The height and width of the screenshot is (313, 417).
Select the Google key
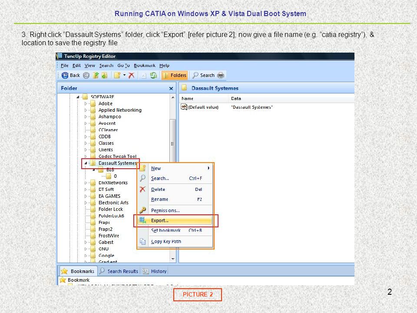(106, 256)
